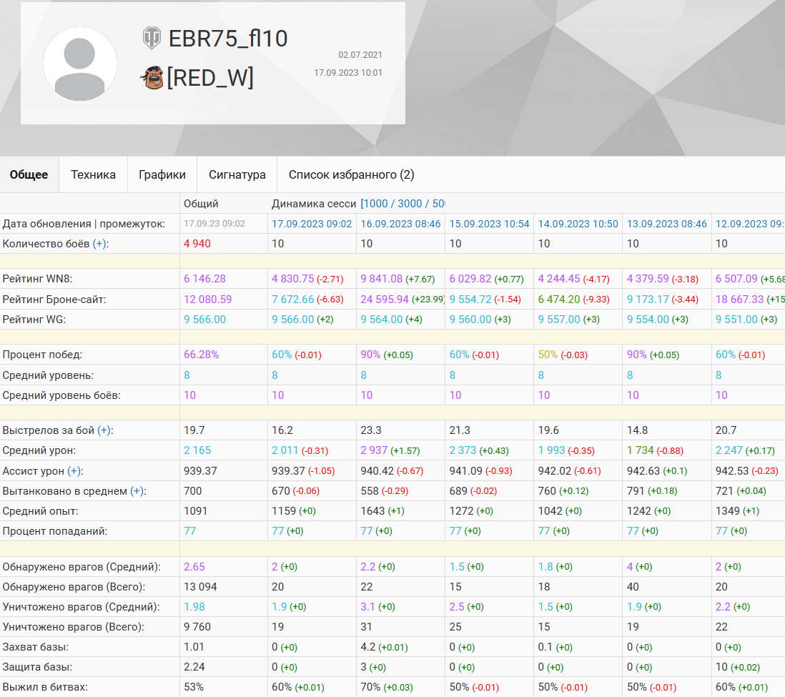Open the 17.09.2023 09:02 session column
The width and height of the screenshot is (785, 697).
click(x=312, y=224)
